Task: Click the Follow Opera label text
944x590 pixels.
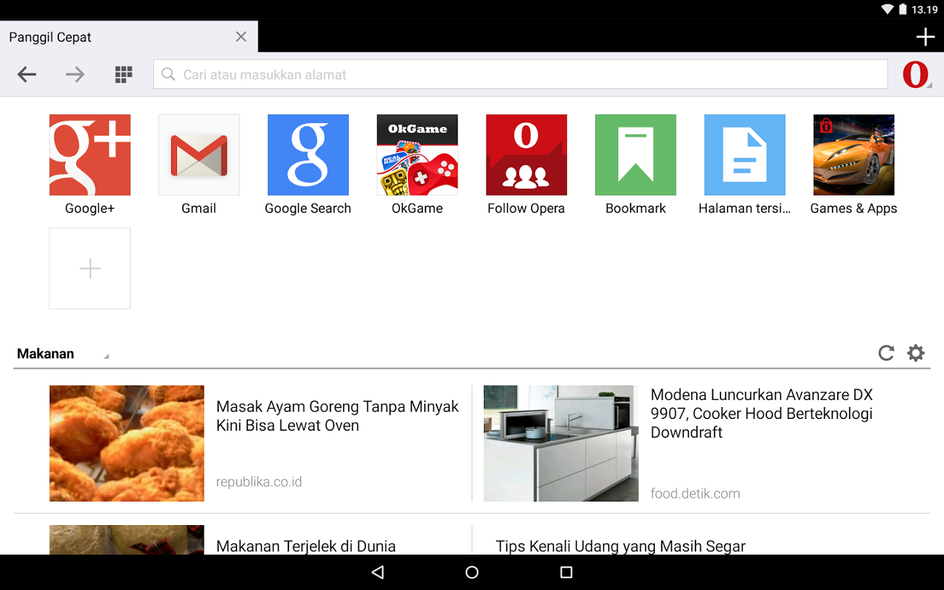Action: [526, 208]
